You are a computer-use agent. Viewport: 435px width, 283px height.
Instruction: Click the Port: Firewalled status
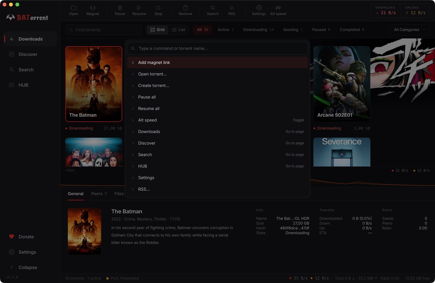pos(122,278)
